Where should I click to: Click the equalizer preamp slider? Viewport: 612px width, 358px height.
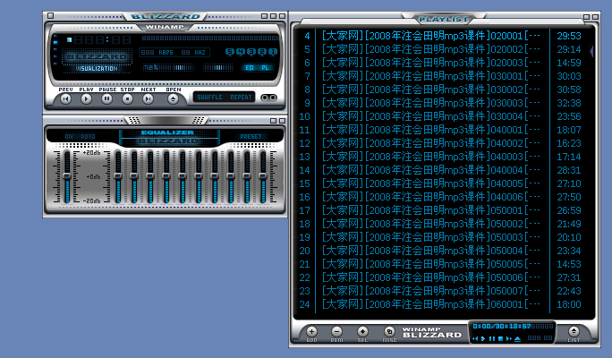(x=67, y=177)
